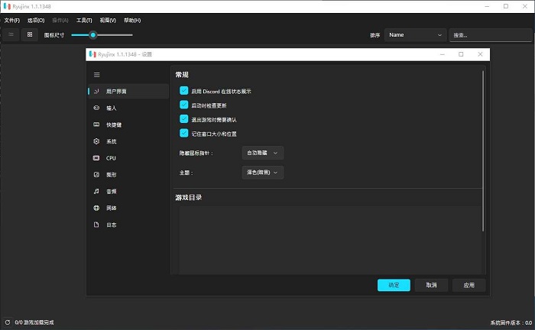535x330 pixels.
Task: Switch main window to list view
Action: coord(11,34)
